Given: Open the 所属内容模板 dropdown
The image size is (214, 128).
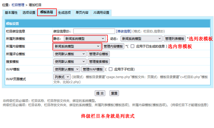Looking at the screenshot, I should (x=77, y=46).
